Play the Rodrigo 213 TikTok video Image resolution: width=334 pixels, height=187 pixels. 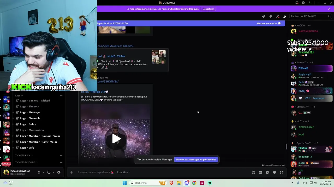coord(116,139)
